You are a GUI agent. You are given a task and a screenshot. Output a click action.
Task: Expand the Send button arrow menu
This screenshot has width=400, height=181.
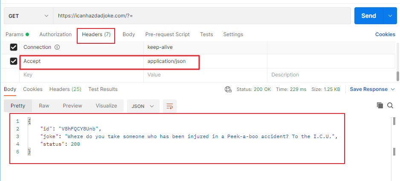390,16
